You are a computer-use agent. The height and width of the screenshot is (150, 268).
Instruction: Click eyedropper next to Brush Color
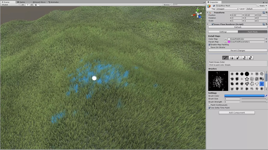tap(266, 96)
